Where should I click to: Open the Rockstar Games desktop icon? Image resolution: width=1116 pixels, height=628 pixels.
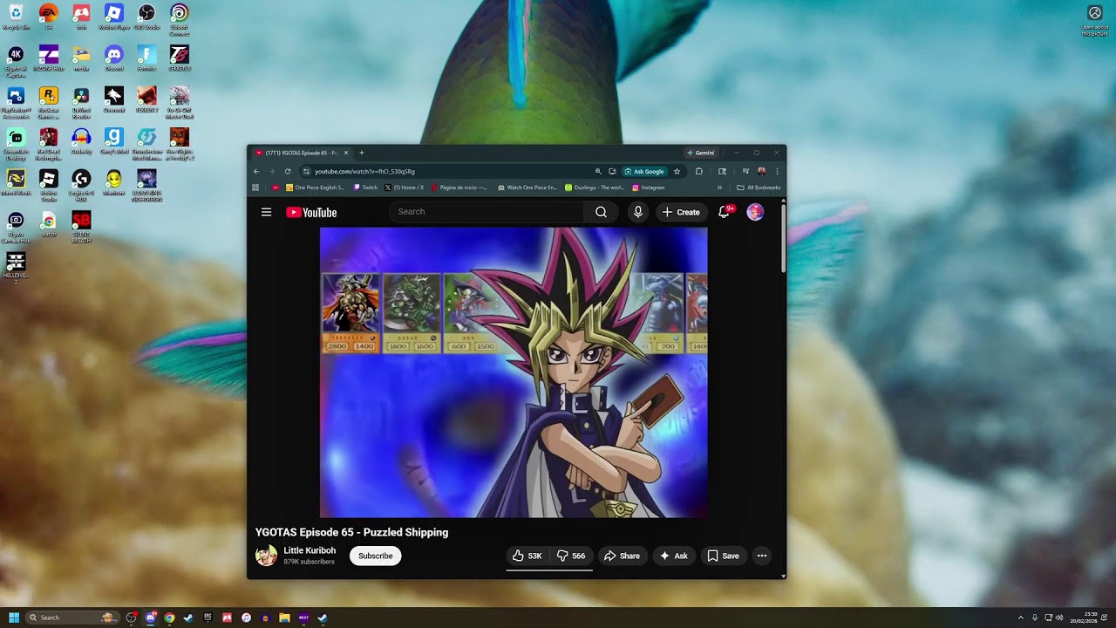coord(49,101)
